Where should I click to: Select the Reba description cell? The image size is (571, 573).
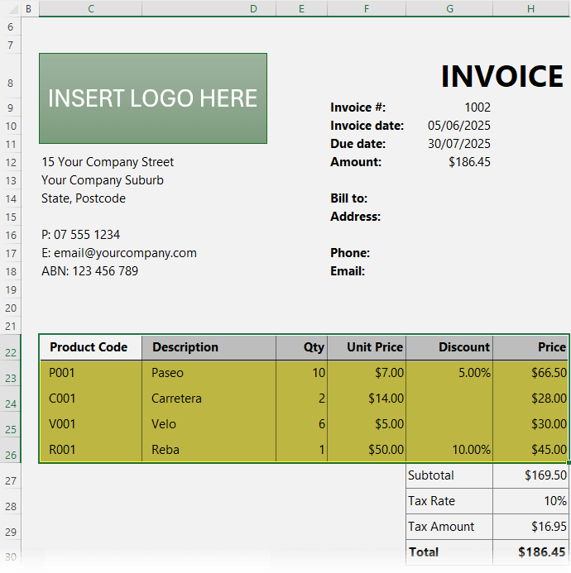point(209,450)
